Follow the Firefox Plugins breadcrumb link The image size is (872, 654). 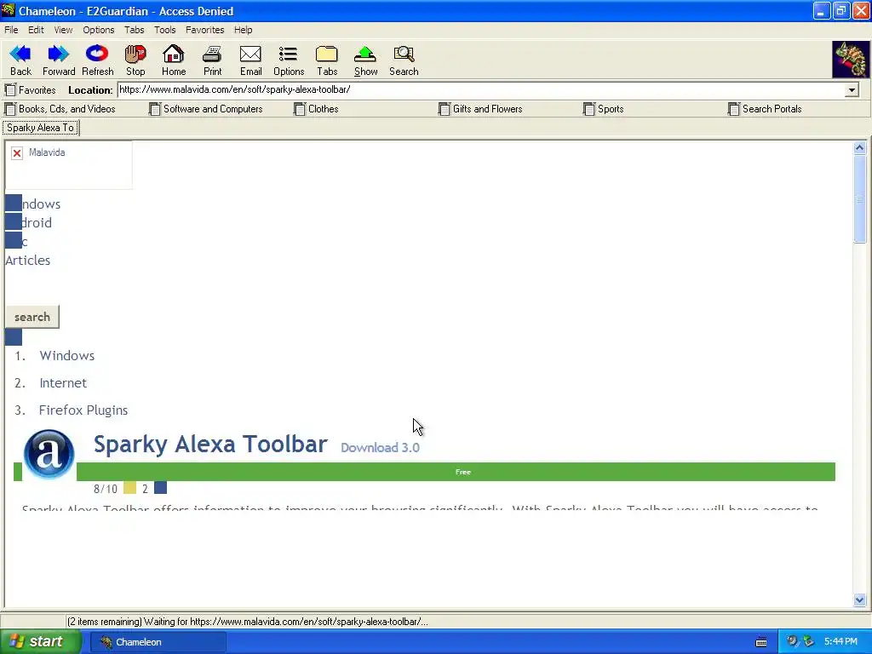click(x=83, y=410)
